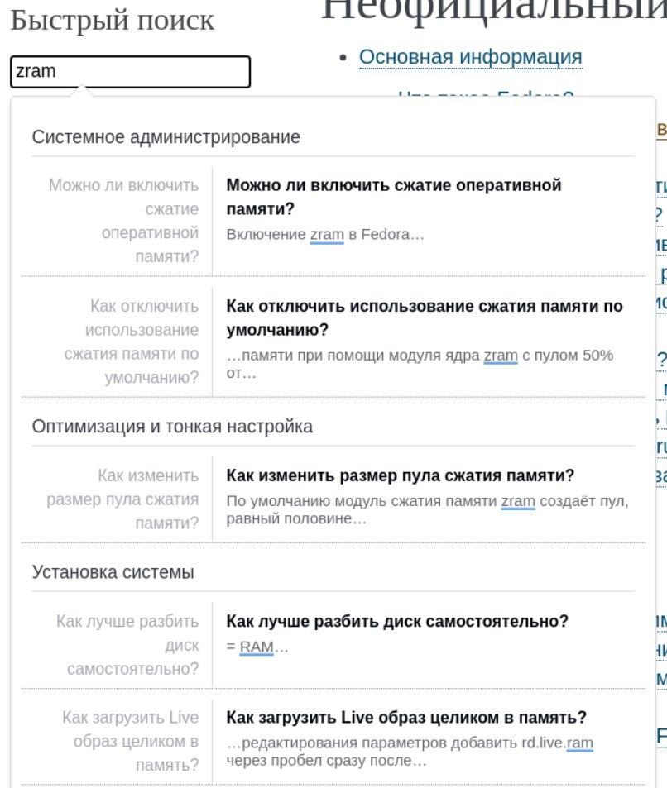667x788 pixels.
Task: Click snippet mentioning rd.live.ram parameter
Action: coord(410,752)
